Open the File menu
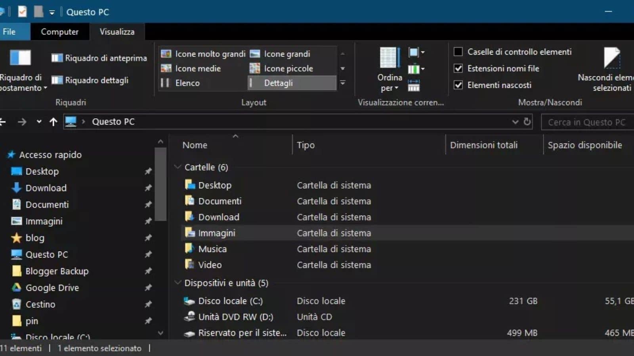Image resolution: width=634 pixels, height=356 pixels. [x=10, y=32]
